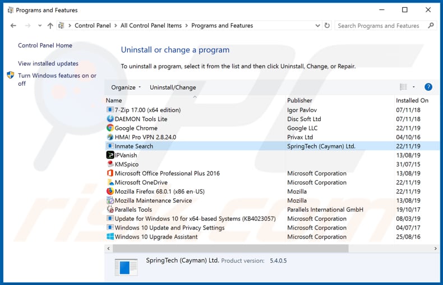This screenshot has width=443, height=285.
Task: Select the HMA! Pro VPN 2.8.24.0 entry
Action: tap(272, 137)
